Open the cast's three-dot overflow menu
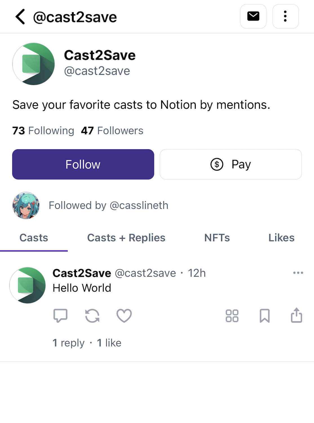This screenshot has width=314, height=423. pyautogui.click(x=298, y=273)
